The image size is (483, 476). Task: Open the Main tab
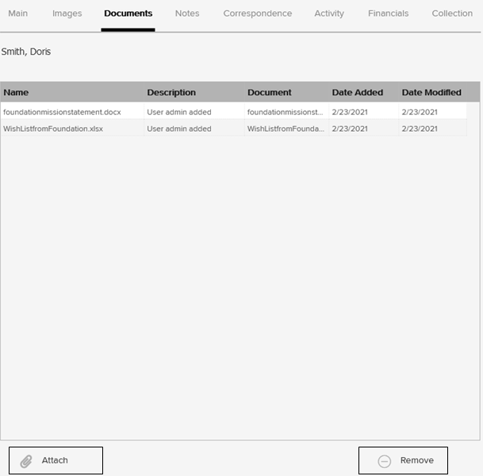[x=18, y=13]
